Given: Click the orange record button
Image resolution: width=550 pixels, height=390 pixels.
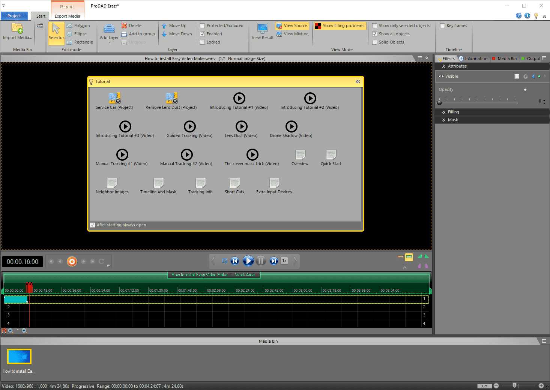Looking at the screenshot, I should click(72, 261).
